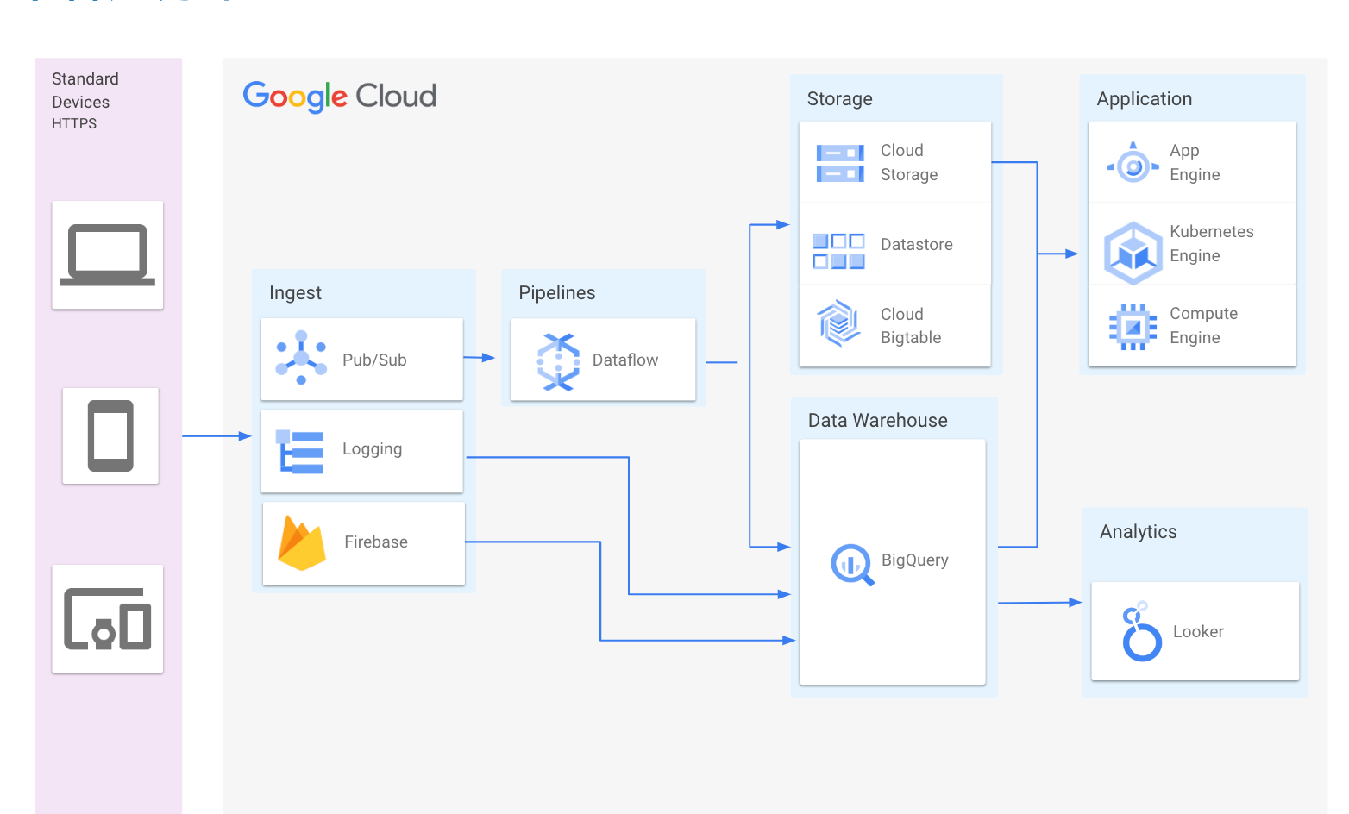The height and width of the screenshot is (814, 1349).
Task: Select the Looker label text
Action: 1198,631
